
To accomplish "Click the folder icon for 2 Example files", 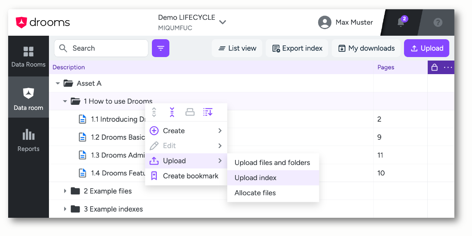I will pos(75,191).
